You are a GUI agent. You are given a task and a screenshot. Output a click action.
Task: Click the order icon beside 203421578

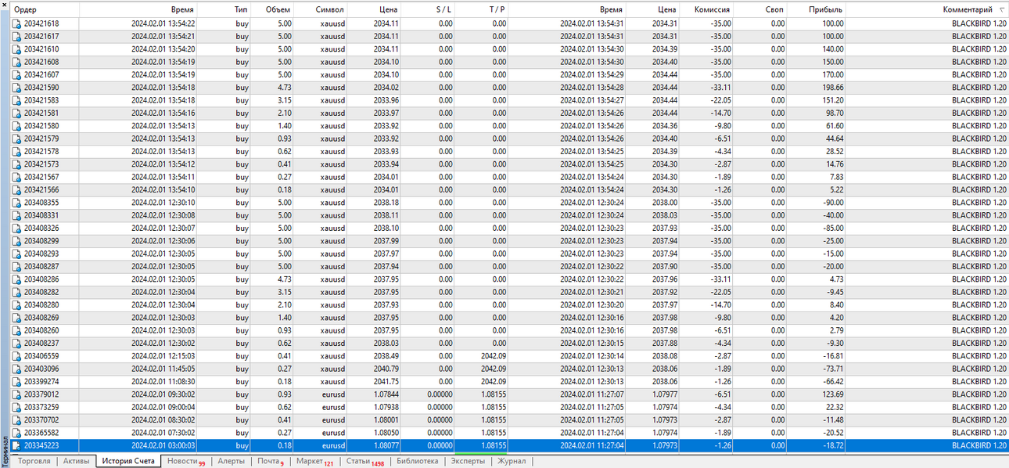(x=16, y=151)
